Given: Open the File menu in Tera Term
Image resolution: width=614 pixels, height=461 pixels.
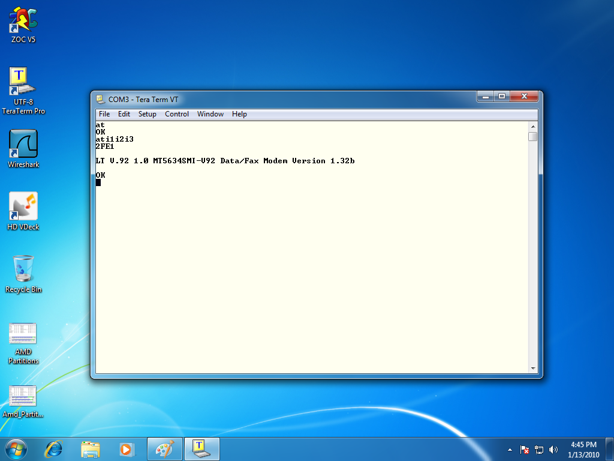Looking at the screenshot, I should point(104,114).
